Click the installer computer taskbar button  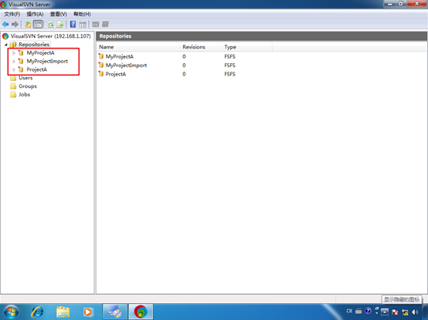click(x=114, y=312)
